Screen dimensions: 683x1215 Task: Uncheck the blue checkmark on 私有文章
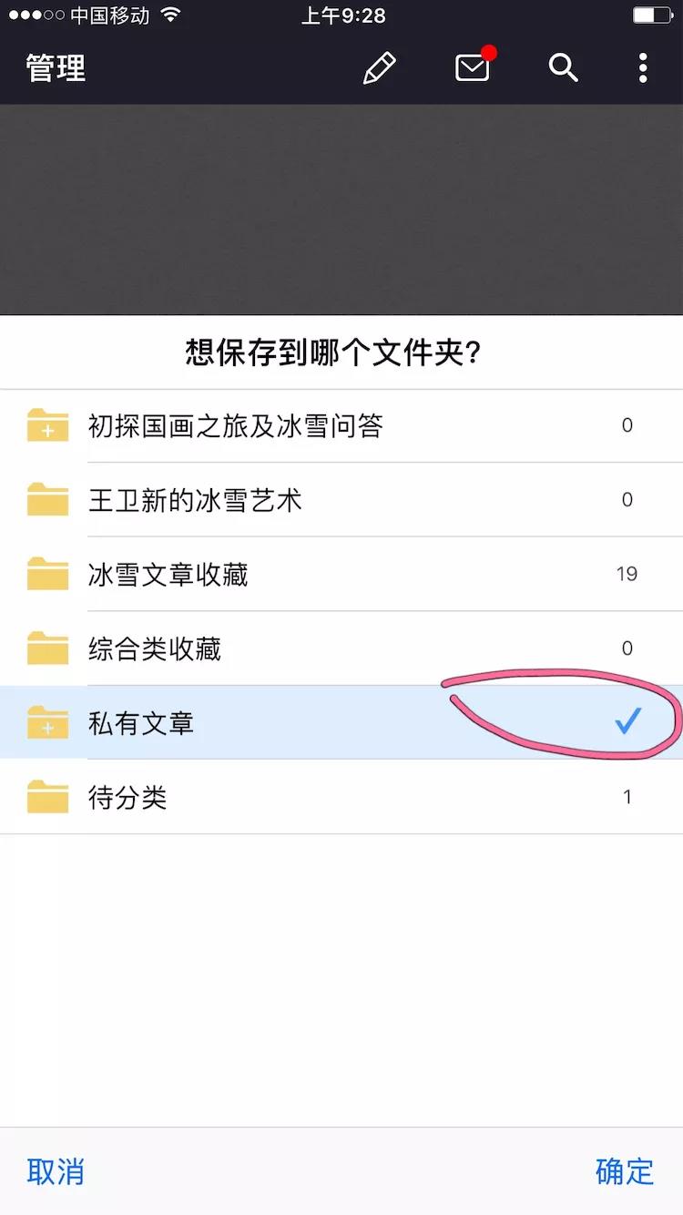(627, 721)
